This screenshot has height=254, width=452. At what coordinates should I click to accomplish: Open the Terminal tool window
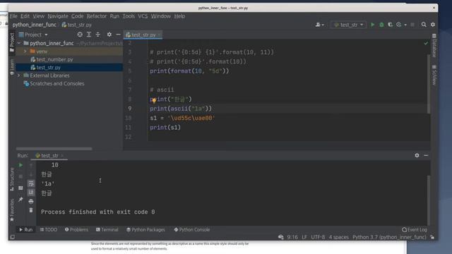107,229
